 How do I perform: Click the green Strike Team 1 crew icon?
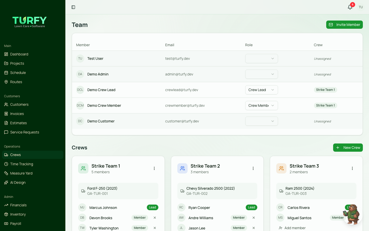click(x=83, y=168)
